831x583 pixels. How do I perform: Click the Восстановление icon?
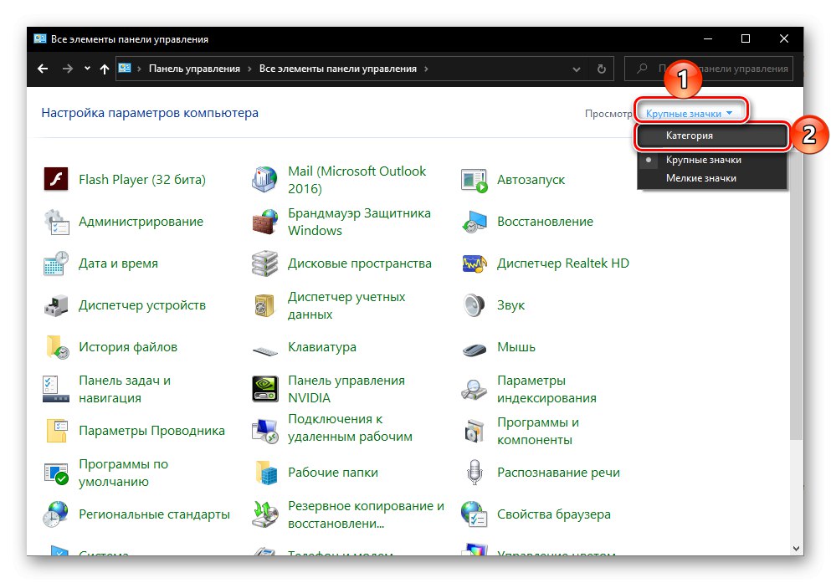pyautogui.click(x=474, y=222)
